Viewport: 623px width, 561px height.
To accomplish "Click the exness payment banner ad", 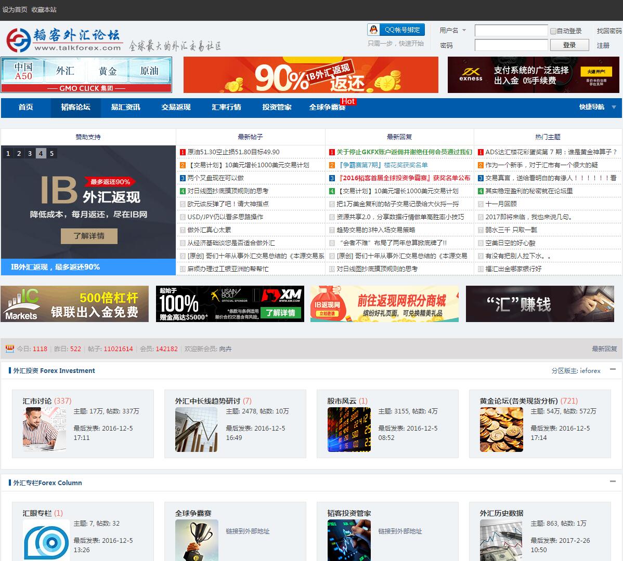I will click(x=533, y=75).
